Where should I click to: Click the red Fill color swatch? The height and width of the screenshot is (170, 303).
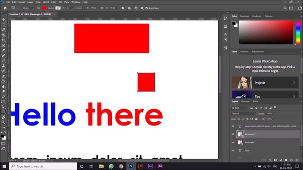(44, 8)
